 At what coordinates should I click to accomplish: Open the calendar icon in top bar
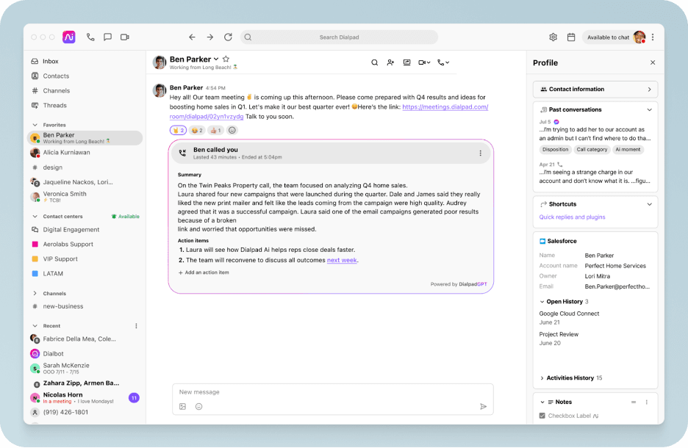(x=571, y=37)
